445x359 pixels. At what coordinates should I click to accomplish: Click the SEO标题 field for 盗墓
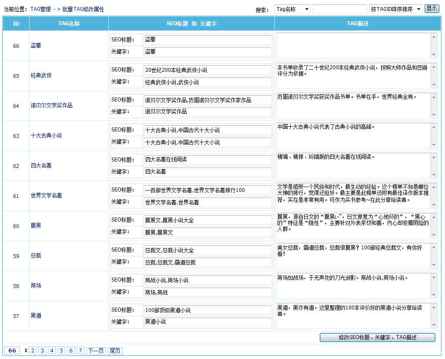click(x=207, y=40)
